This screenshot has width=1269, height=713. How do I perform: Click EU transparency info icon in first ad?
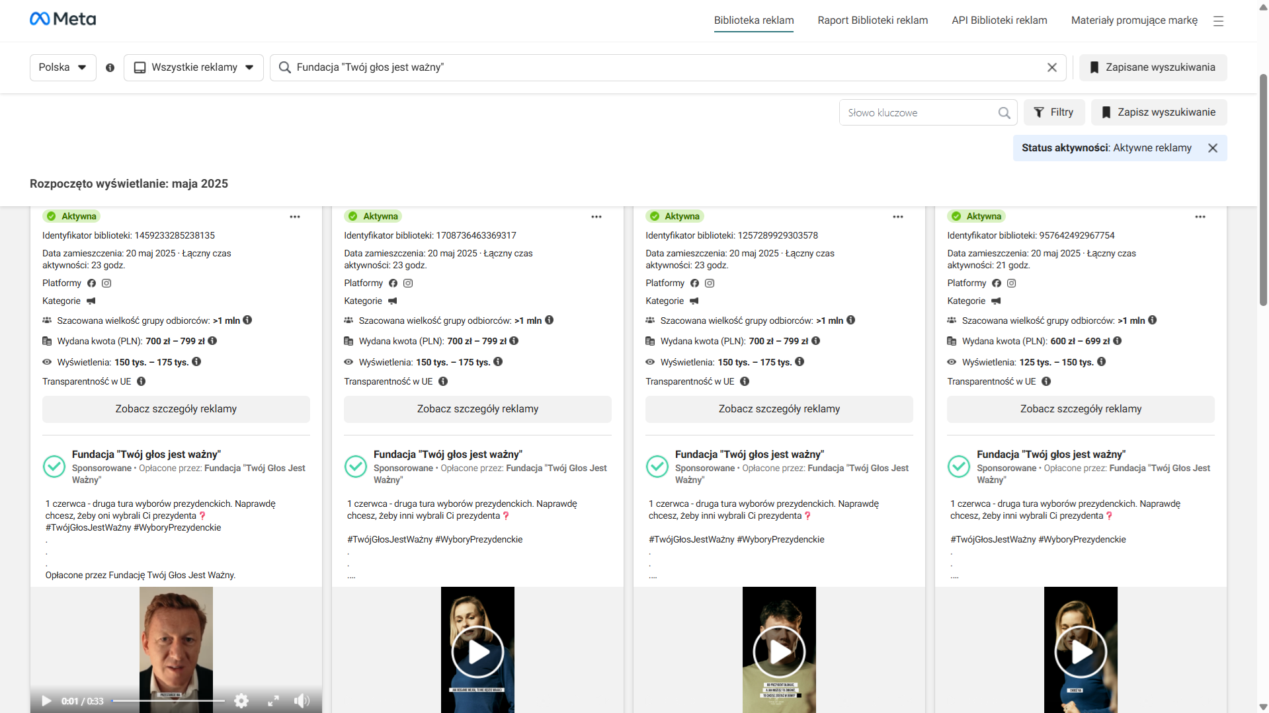point(141,381)
